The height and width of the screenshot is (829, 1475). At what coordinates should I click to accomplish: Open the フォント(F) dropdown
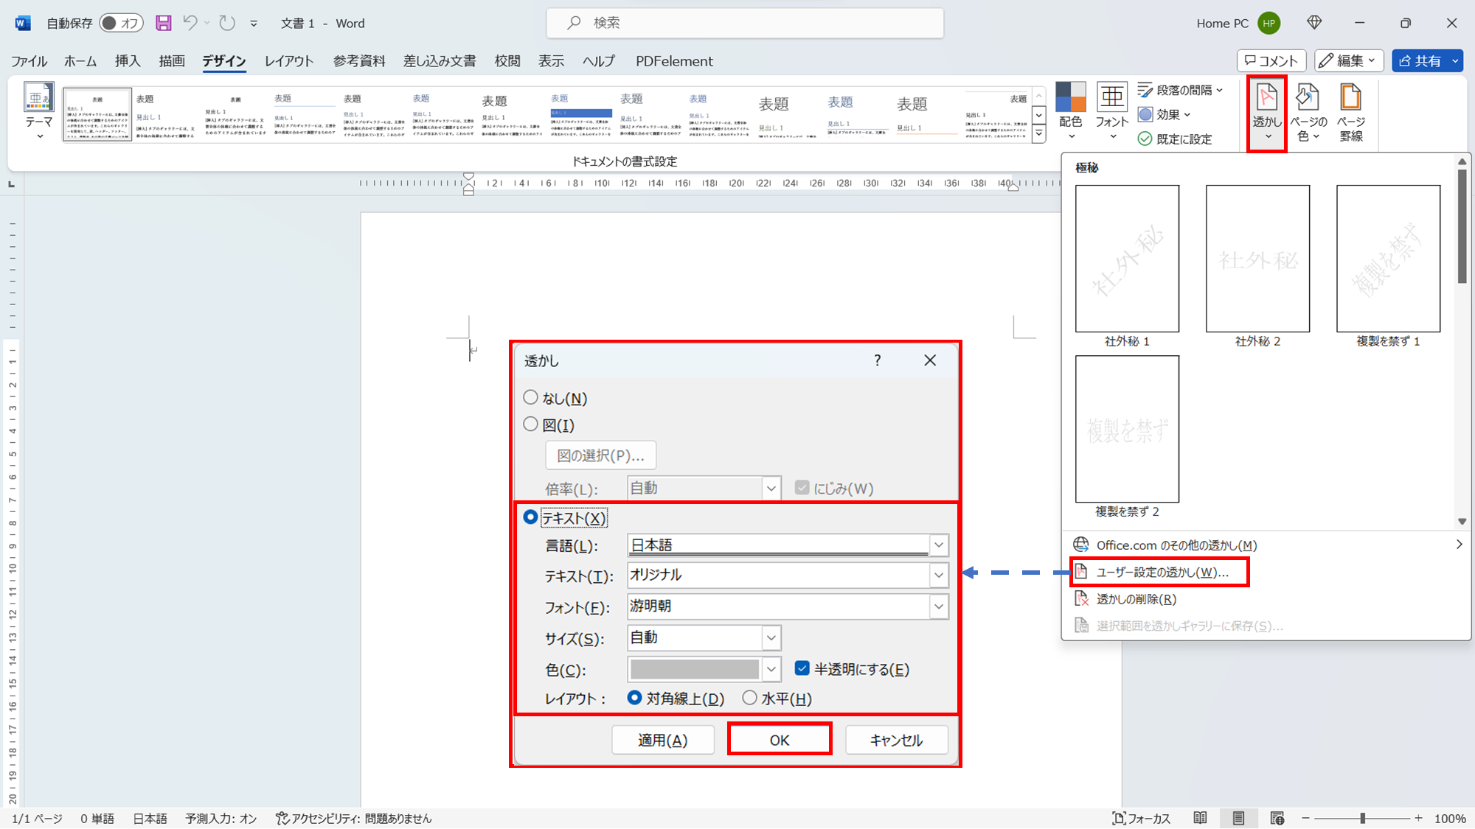(938, 606)
